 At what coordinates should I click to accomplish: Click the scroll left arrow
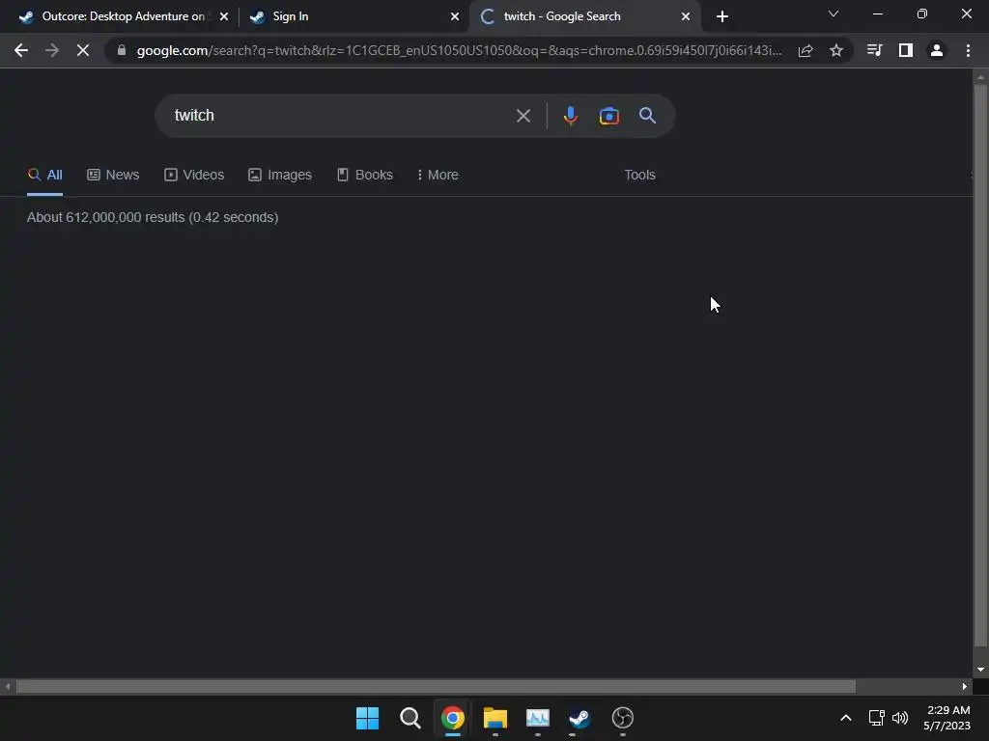tap(8, 686)
